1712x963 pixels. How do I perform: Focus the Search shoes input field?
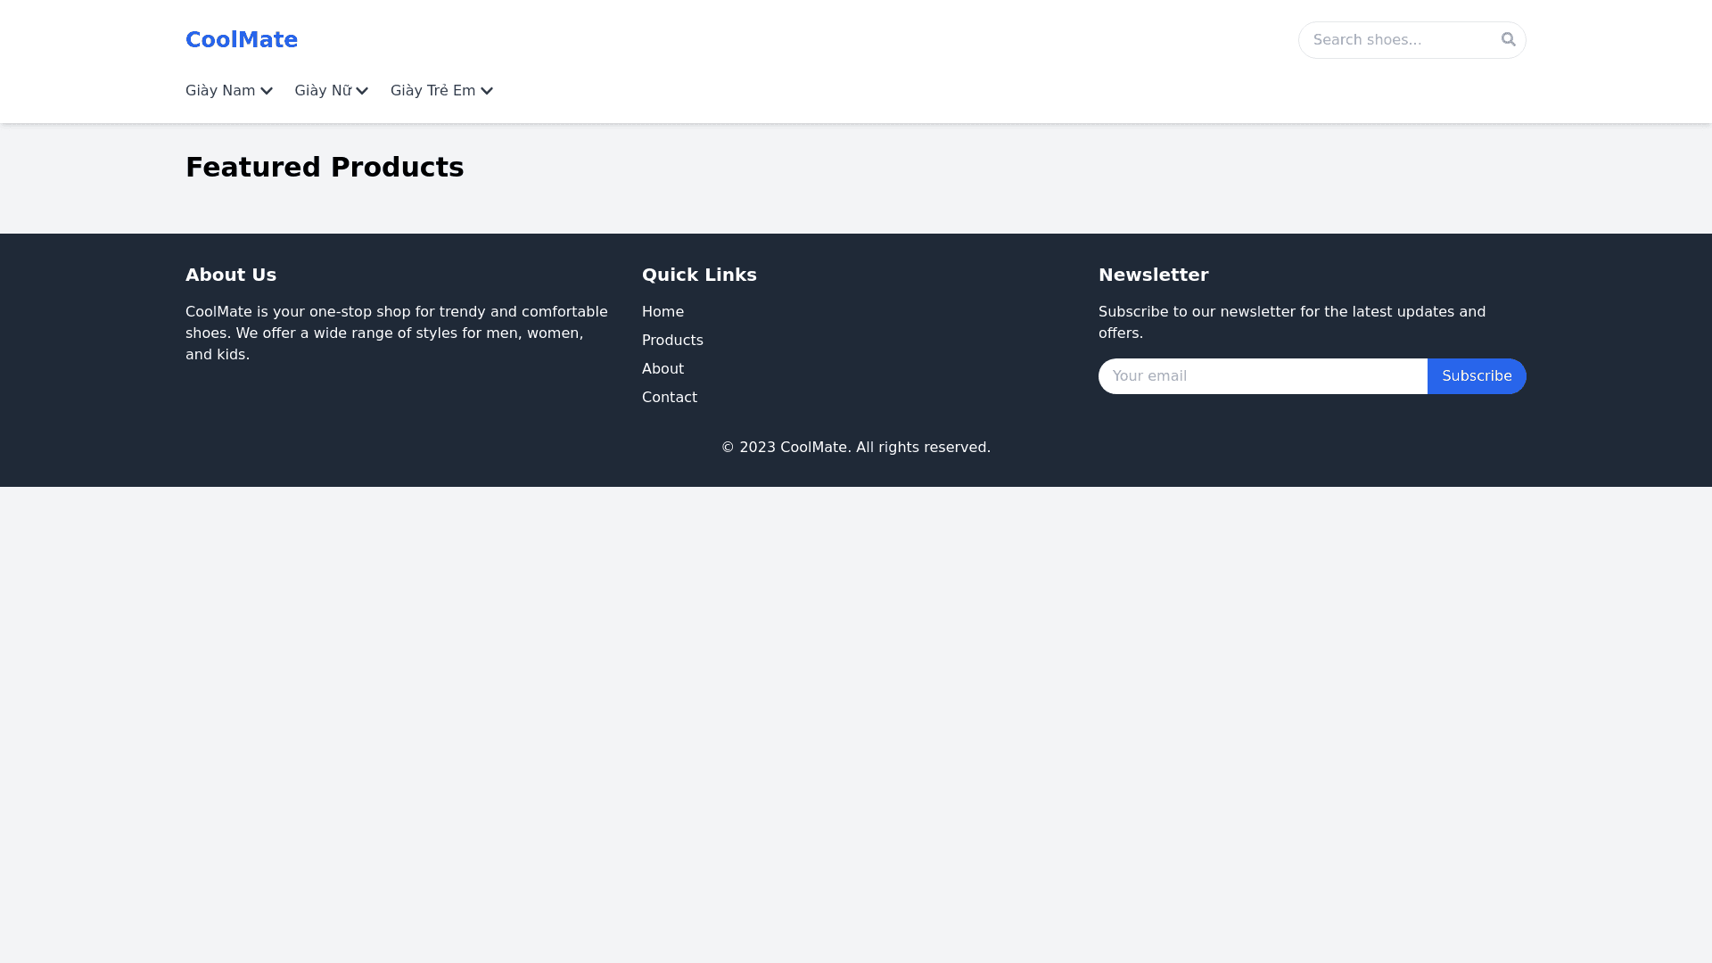tap(1395, 40)
